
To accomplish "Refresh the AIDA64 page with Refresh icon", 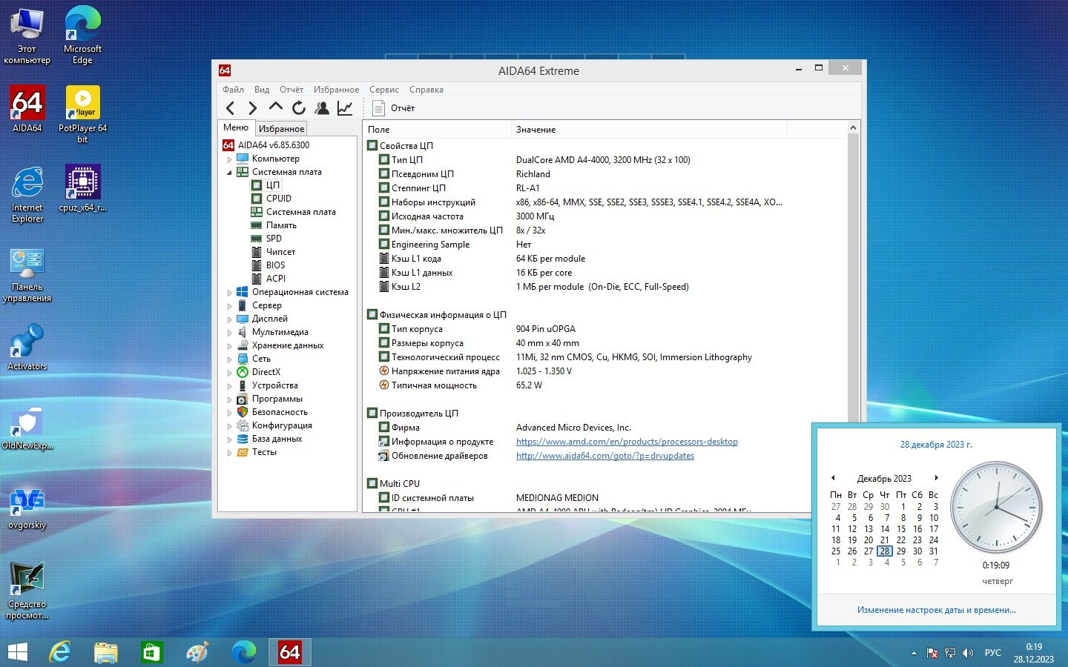I will 298,108.
